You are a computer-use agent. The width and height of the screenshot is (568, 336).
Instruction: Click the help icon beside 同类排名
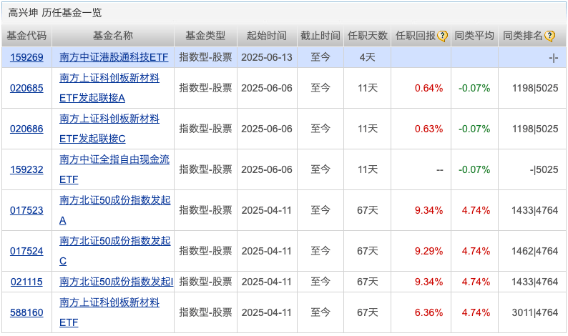pyautogui.click(x=549, y=36)
